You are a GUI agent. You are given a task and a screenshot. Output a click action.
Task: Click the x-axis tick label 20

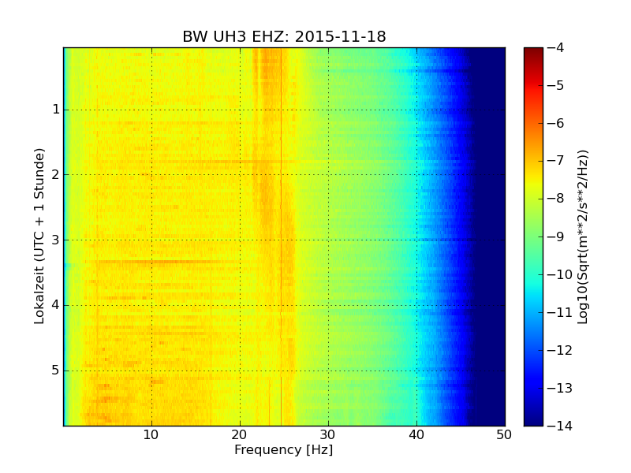240,435
